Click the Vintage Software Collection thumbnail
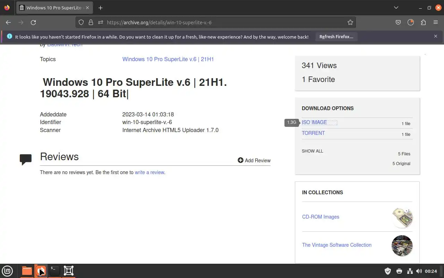Viewport: 444px width, 278px height. point(402,246)
